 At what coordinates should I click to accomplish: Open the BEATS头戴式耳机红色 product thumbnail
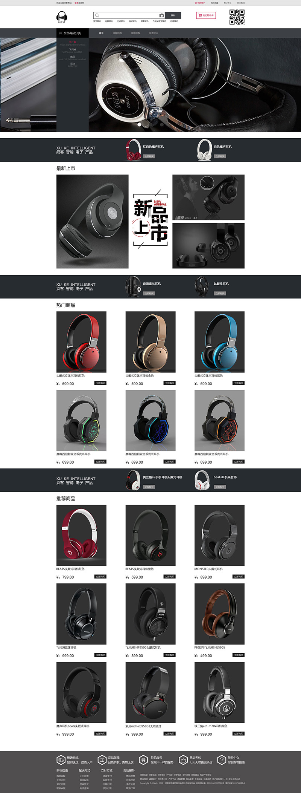81,535
